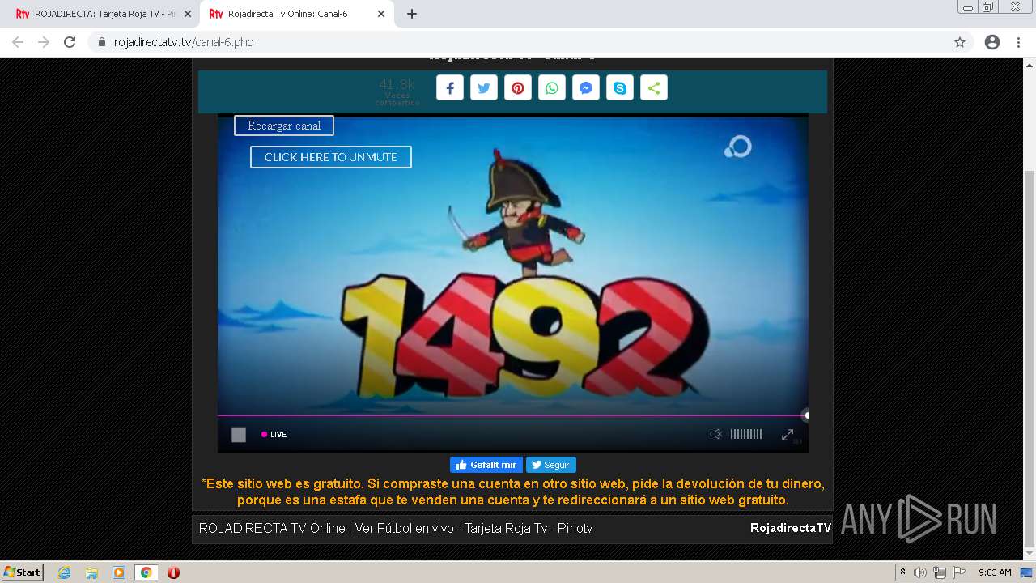The image size is (1036, 583).
Task: Show hidden system tray icons
Action: (x=902, y=572)
